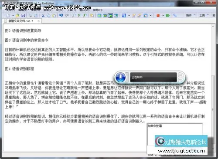Close the speech recognition bar
Image resolution: width=218 pixels, height=159 pixels.
tap(181, 75)
